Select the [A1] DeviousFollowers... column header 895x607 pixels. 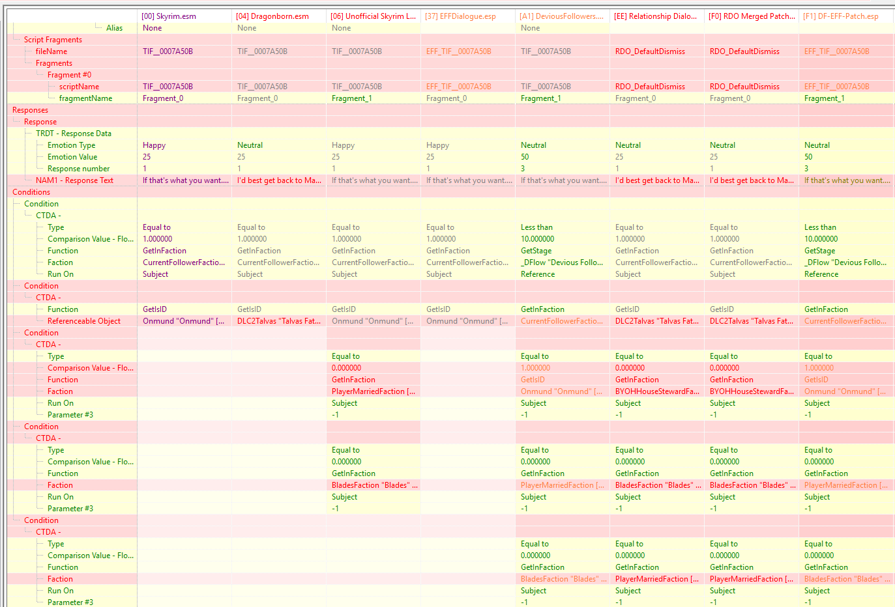[563, 16]
